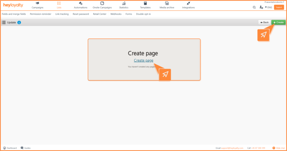Image resolution: width=287 pixels, height=151 pixels.
Task: Open Automations gear icon
Action: (x=80, y=3)
